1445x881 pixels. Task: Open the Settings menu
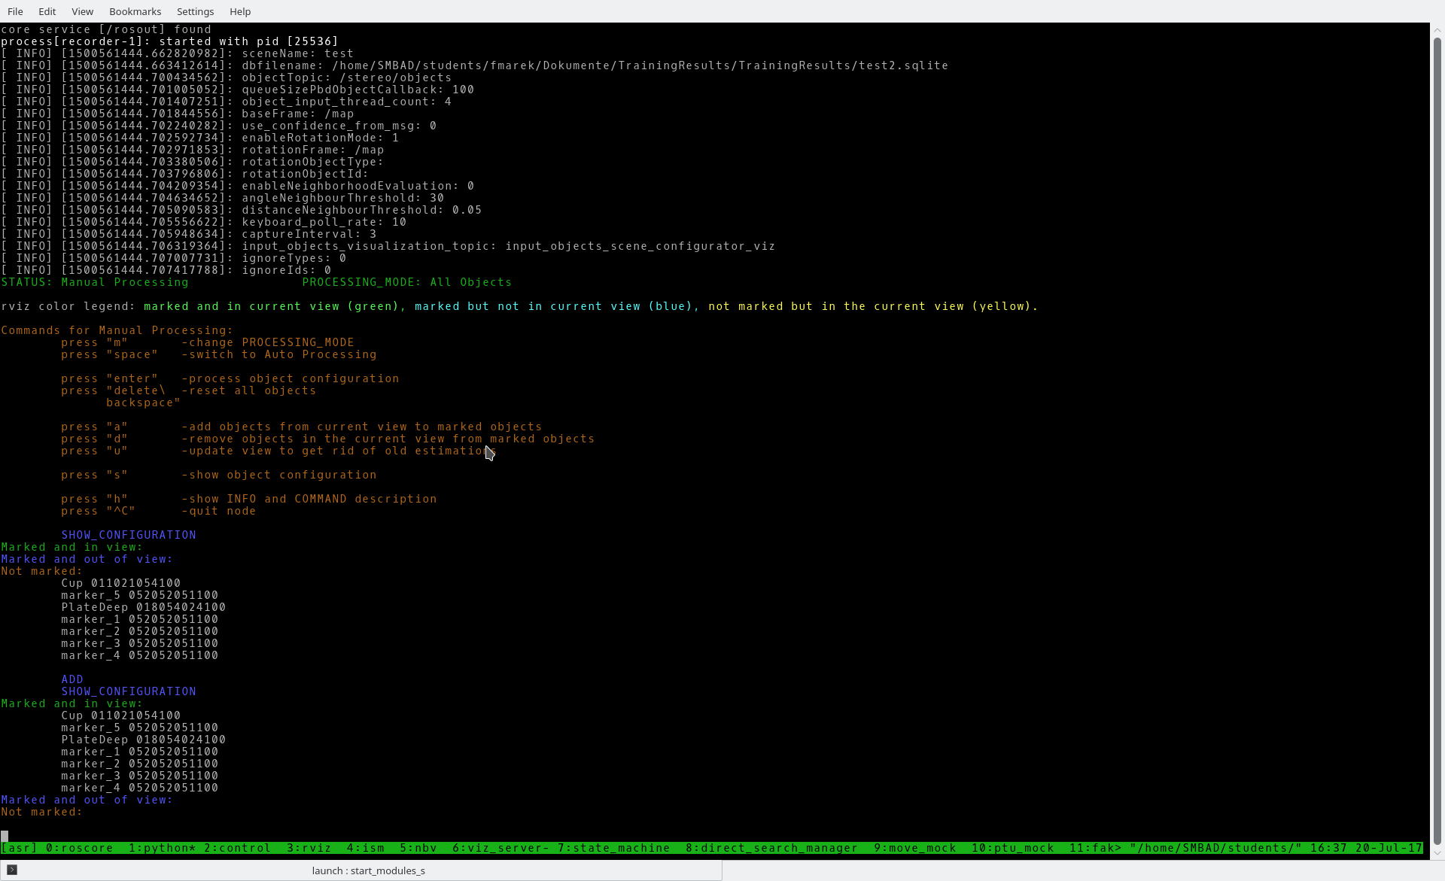(x=195, y=11)
